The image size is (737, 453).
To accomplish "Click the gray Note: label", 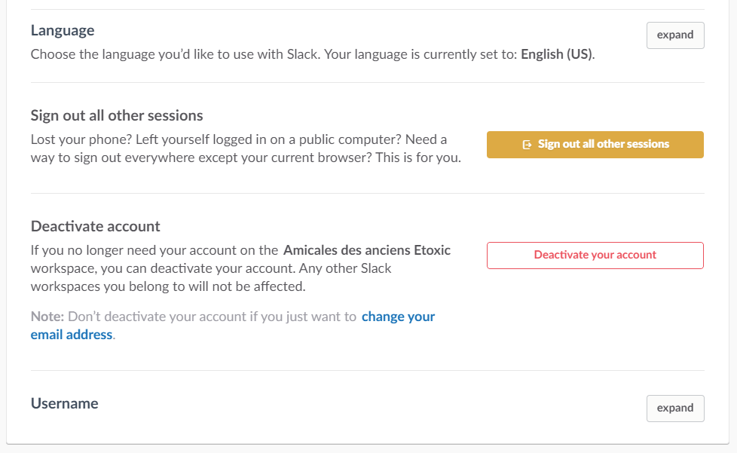I will pos(47,317).
